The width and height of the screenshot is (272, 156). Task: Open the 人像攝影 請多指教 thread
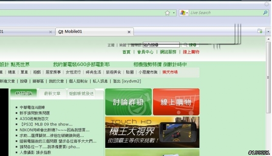point(35,152)
